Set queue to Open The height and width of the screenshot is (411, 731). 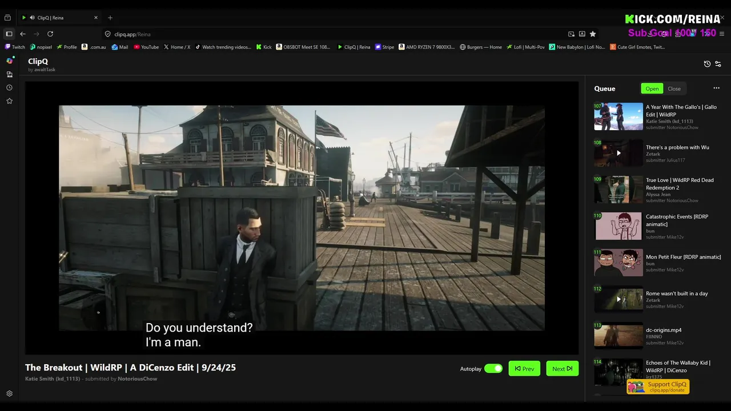[652, 88]
